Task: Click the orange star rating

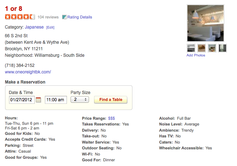Action: [x=20, y=17]
